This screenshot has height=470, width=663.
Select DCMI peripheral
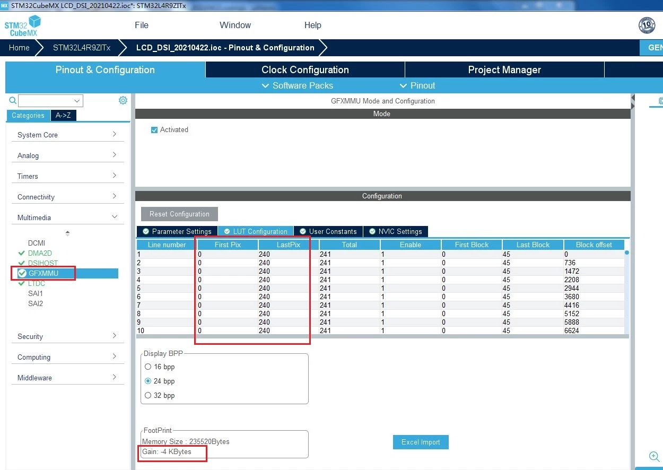(x=37, y=243)
